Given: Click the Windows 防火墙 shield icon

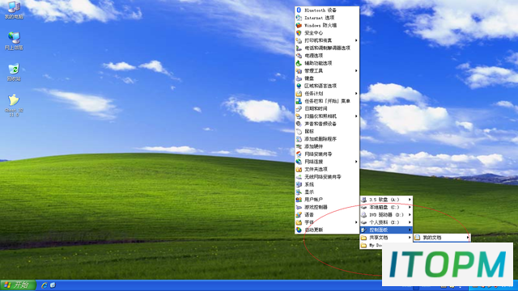Looking at the screenshot, I should [x=299, y=25].
